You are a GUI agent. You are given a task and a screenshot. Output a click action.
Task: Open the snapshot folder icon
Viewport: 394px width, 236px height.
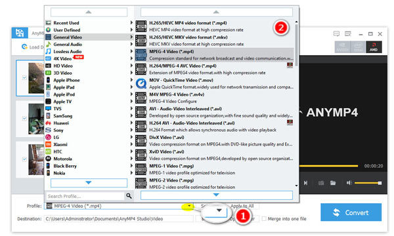point(333,183)
